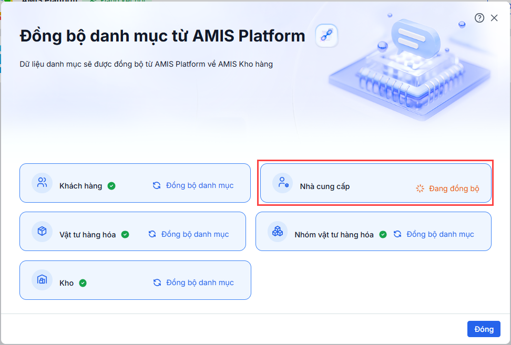Viewport: 511px width, 345px height.
Task: Click the Khách hàng people icon
Action: tap(42, 183)
